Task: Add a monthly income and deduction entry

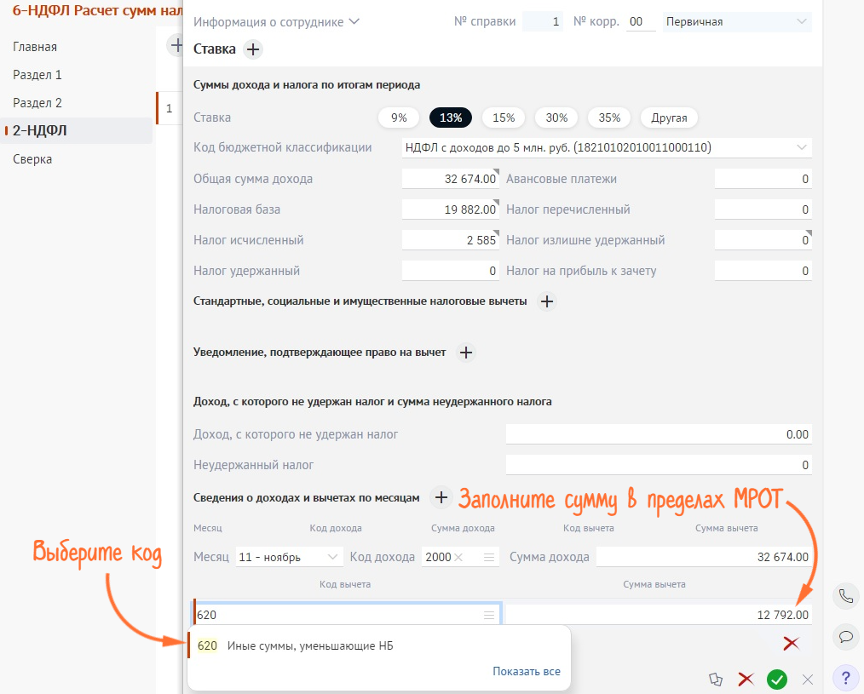Action: tap(441, 498)
